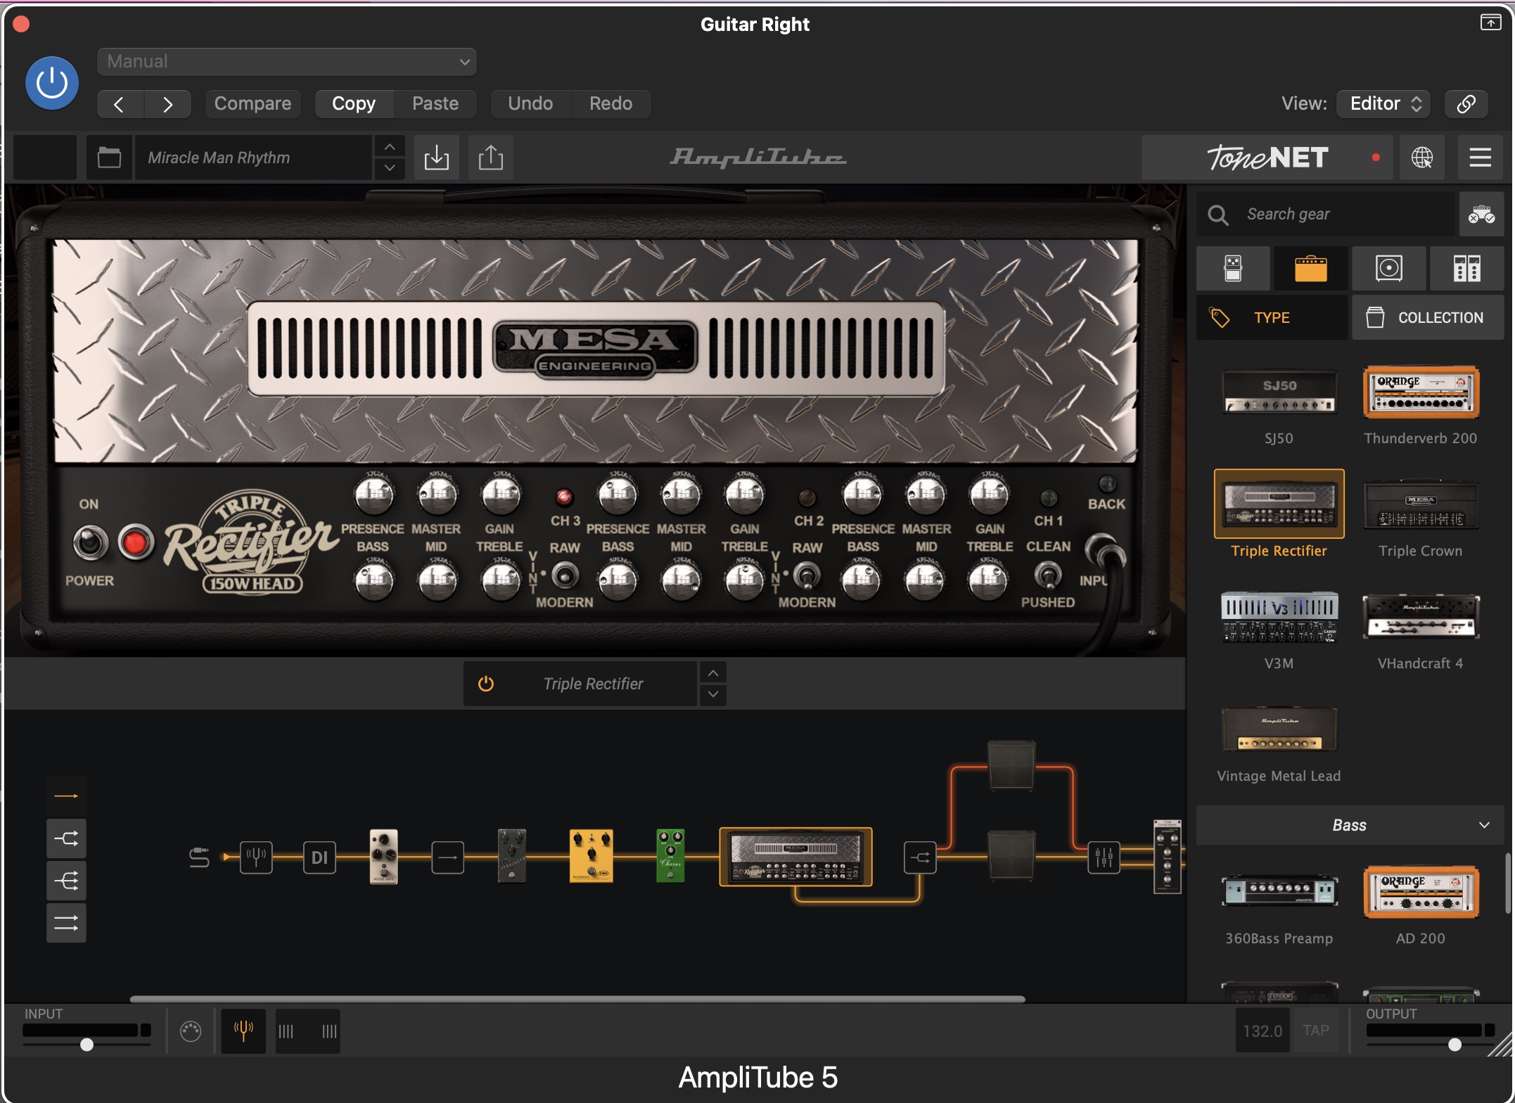The width and height of the screenshot is (1515, 1103).
Task: Click the globe web icon
Action: tap(1421, 158)
